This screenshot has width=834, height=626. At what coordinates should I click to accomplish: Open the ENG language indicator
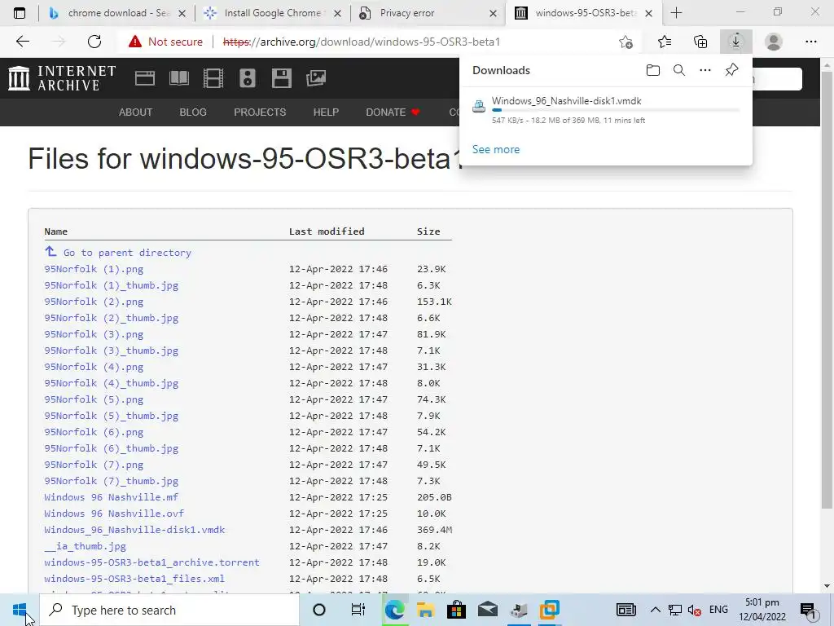(718, 610)
